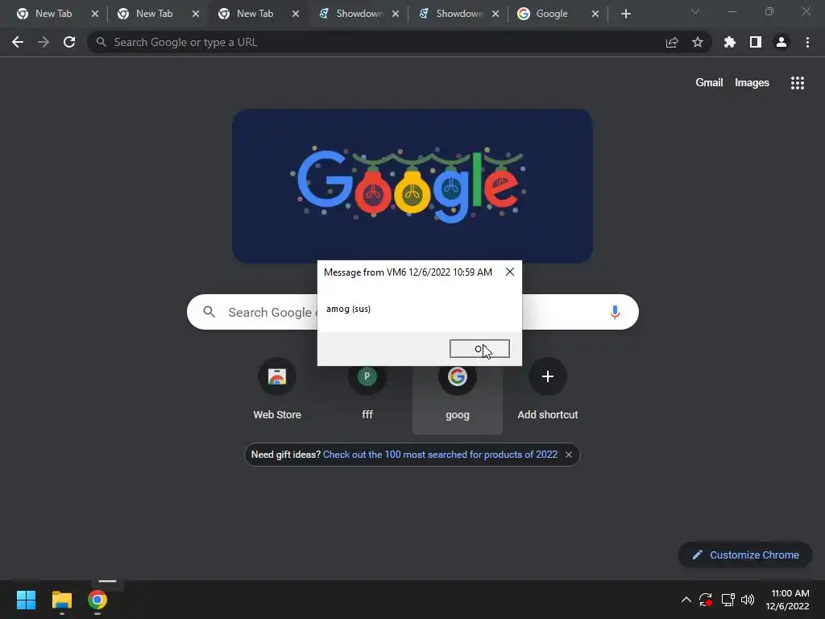Close the third New Tab
The image size is (825, 619).
[296, 14]
